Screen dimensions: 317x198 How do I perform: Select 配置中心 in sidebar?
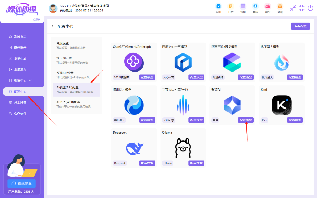pos(23,91)
